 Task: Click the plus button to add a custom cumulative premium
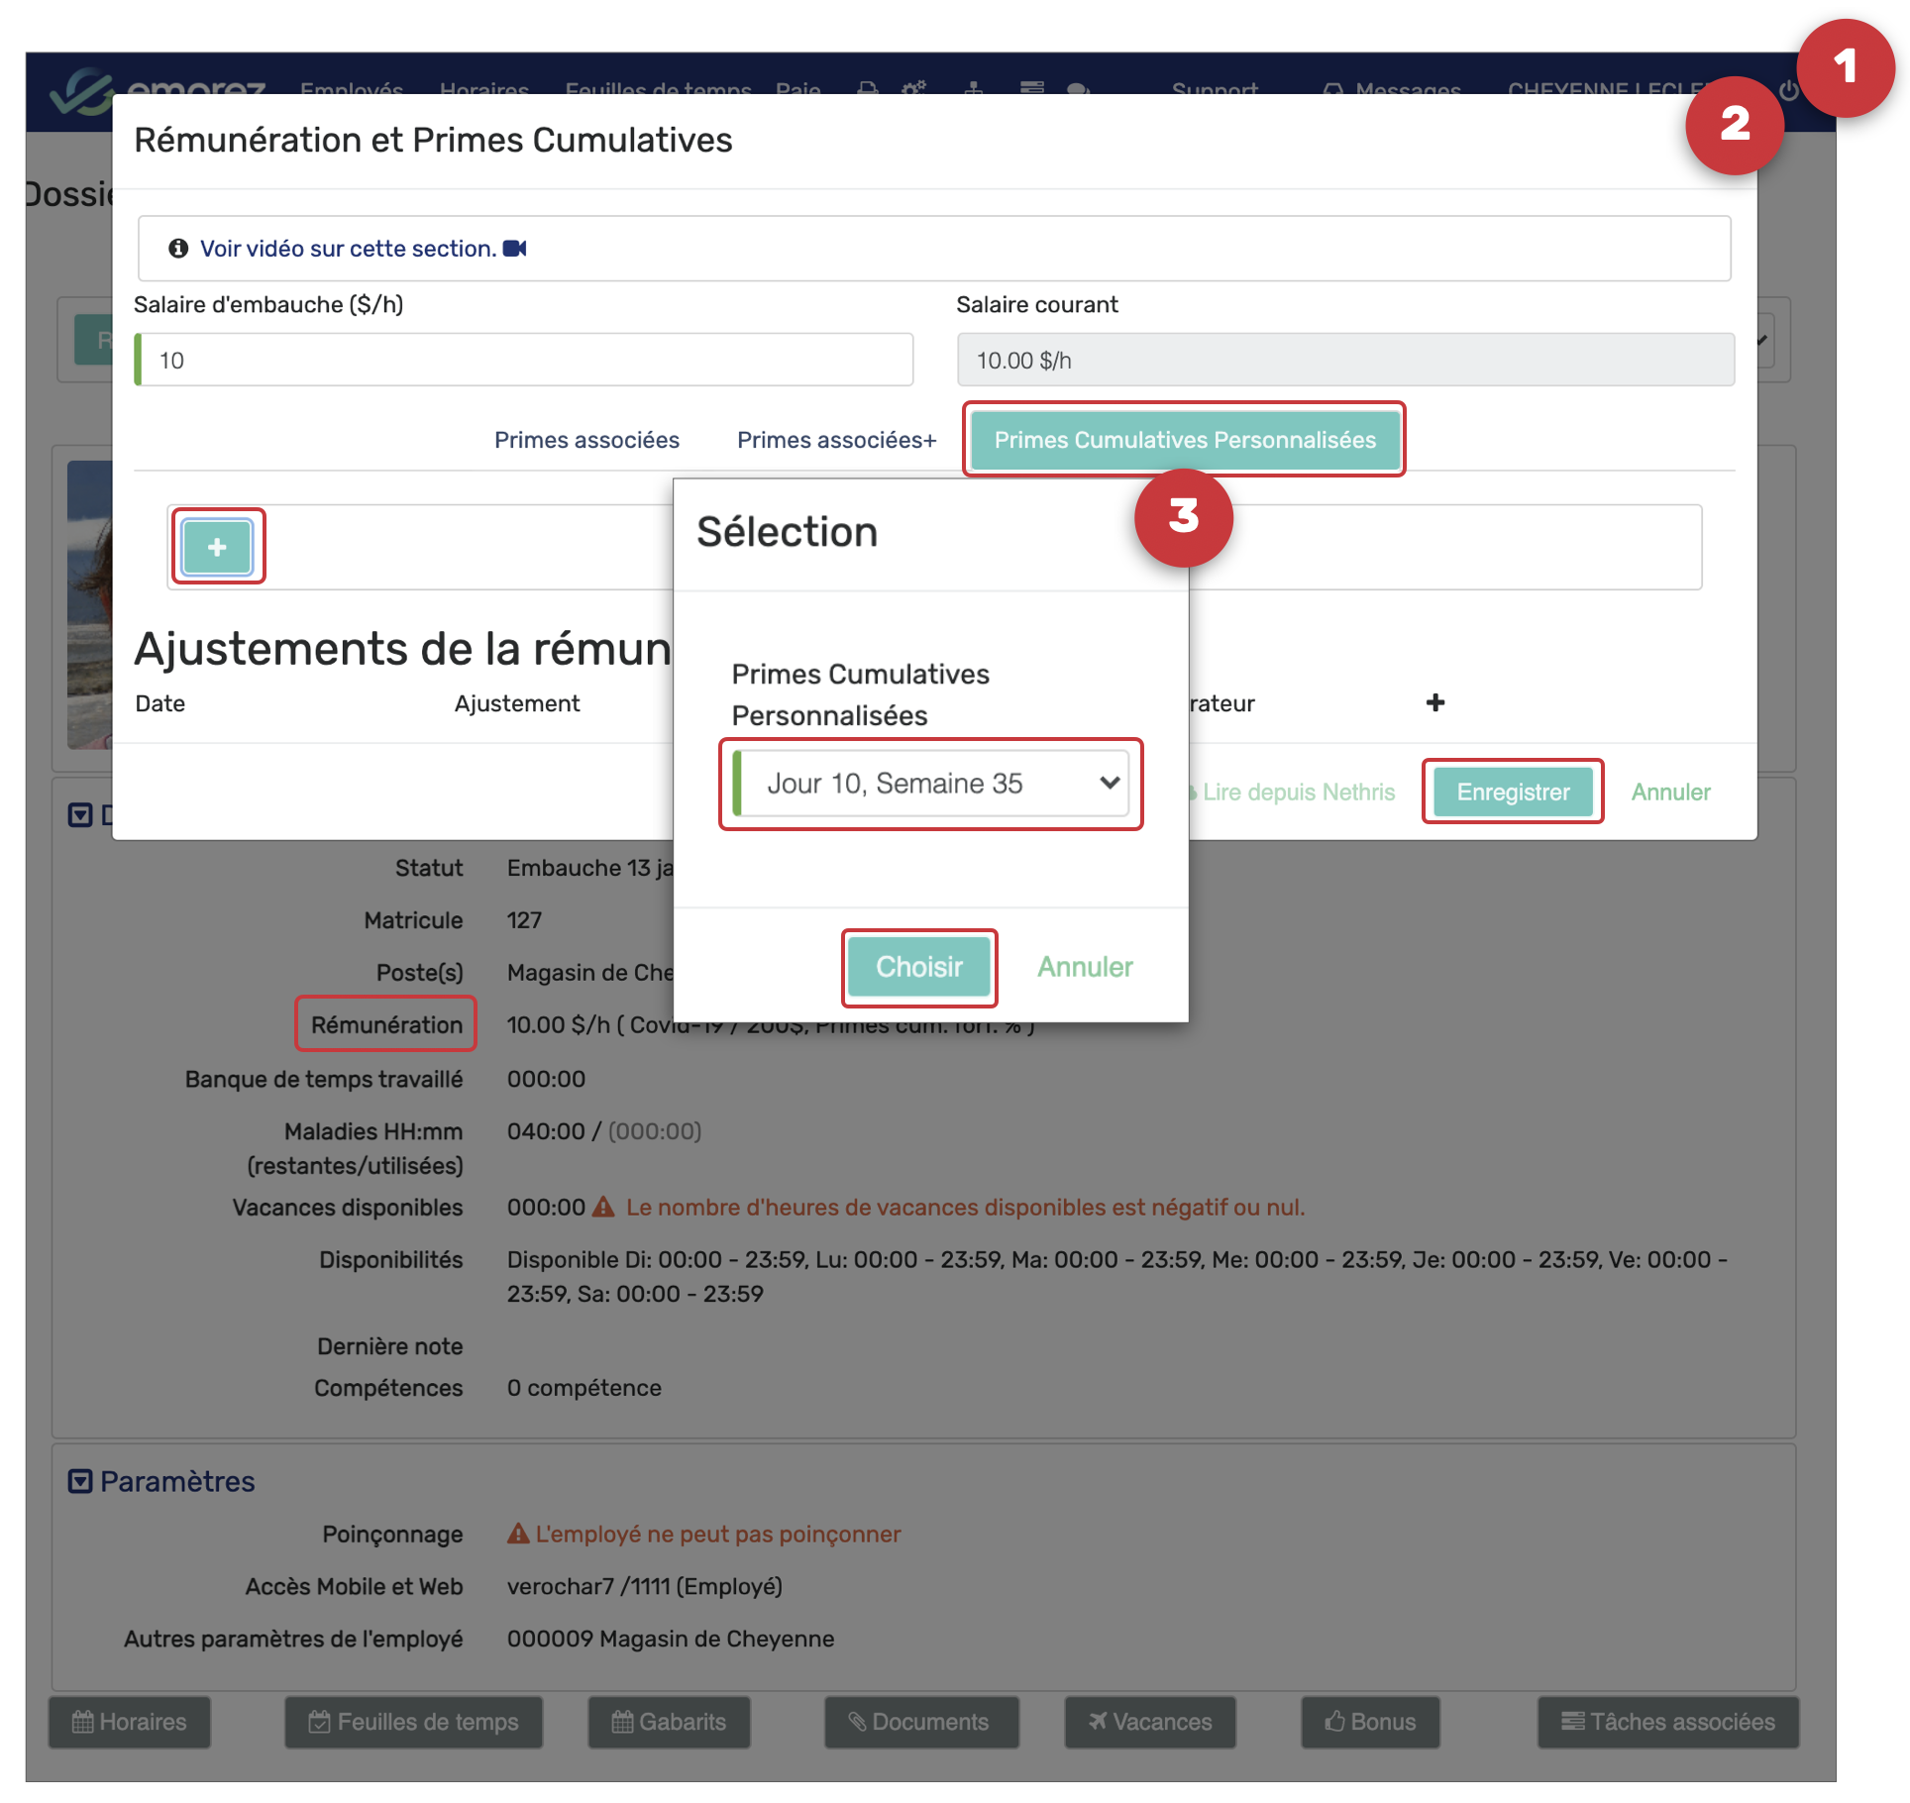pos(217,547)
